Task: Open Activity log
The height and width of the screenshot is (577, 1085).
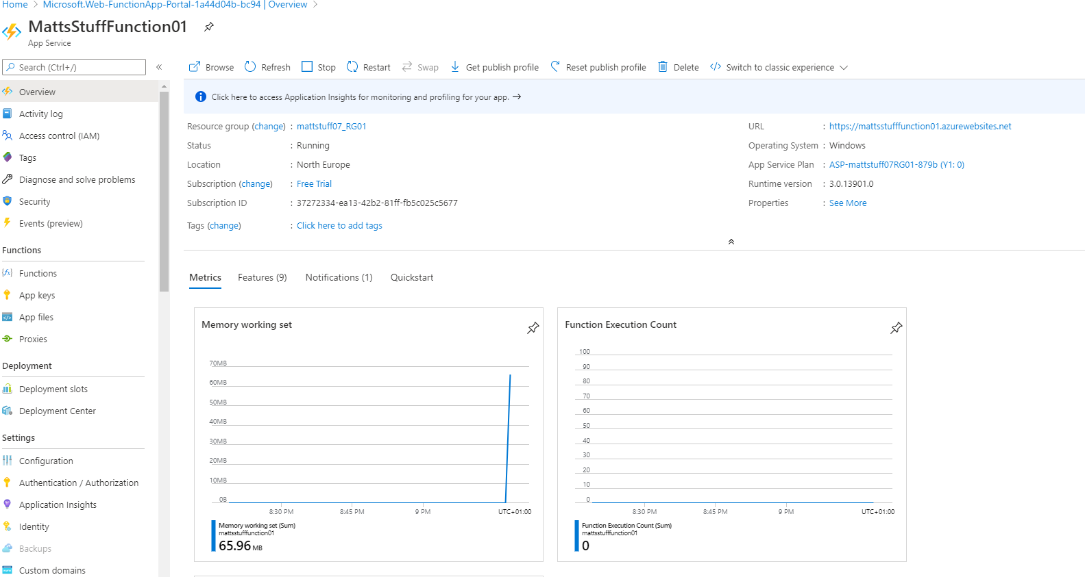Action: pos(79,114)
